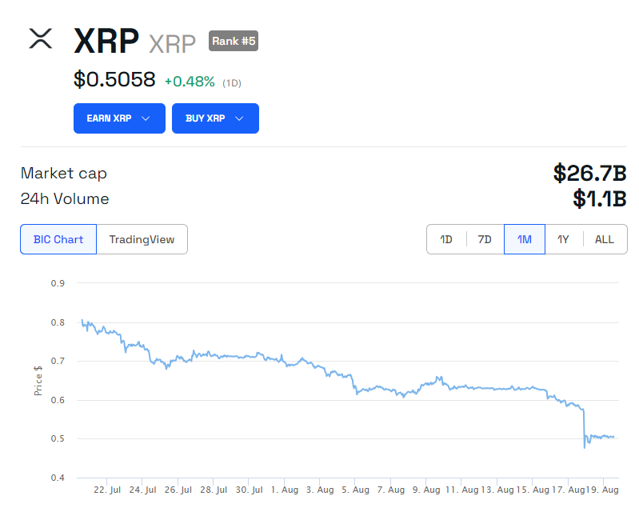639x512 pixels.
Task: Select the 7D time range
Action: tap(485, 239)
